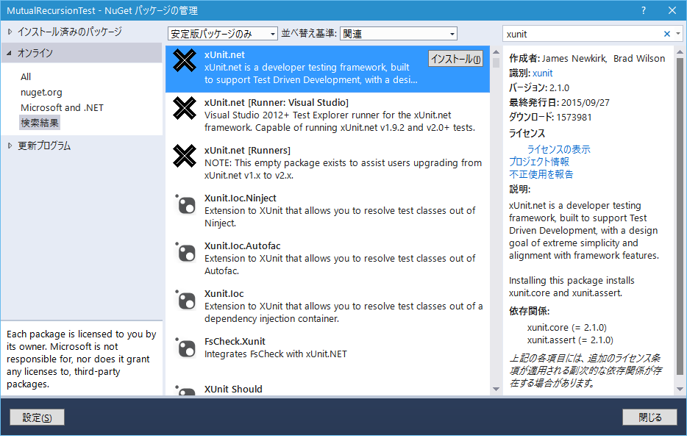This screenshot has height=441, width=687.
Task: Expand インストール済みのパッケージ section
Action: (x=10, y=32)
